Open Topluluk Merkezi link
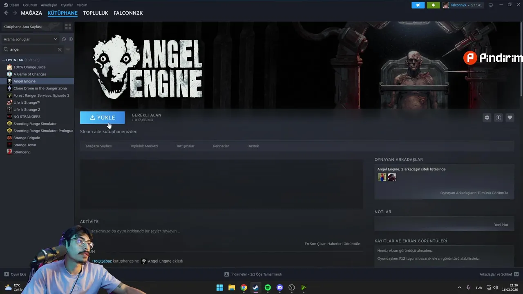This screenshot has width=523, height=294. tap(144, 146)
